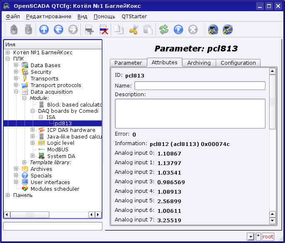Click the blue Start play icon
Image resolution: width=285 pixels, height=243 pixels.
(178, 29)
